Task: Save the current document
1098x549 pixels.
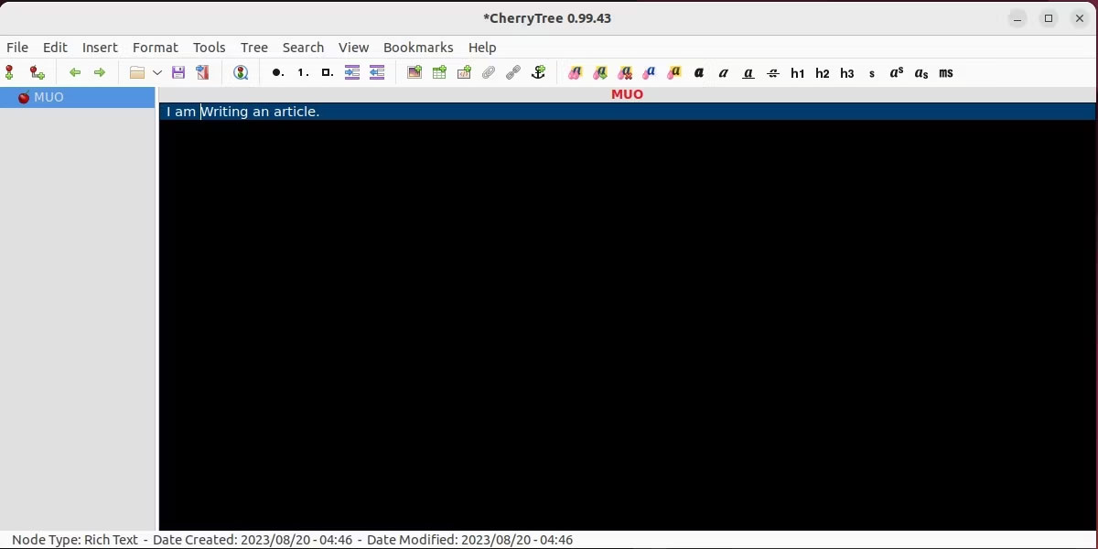Action: 178,72
